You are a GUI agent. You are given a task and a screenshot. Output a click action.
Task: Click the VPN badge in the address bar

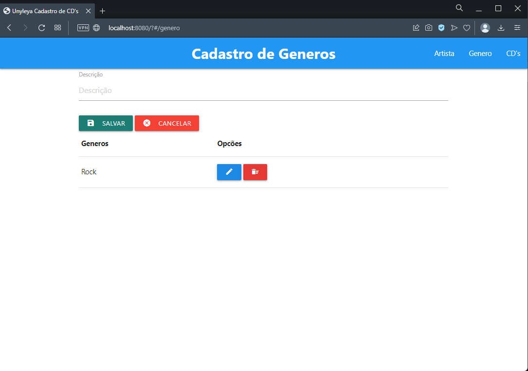[x=83, y=28]
